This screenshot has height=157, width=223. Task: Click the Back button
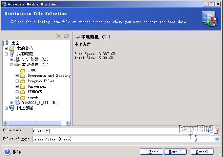pos(151,152)
